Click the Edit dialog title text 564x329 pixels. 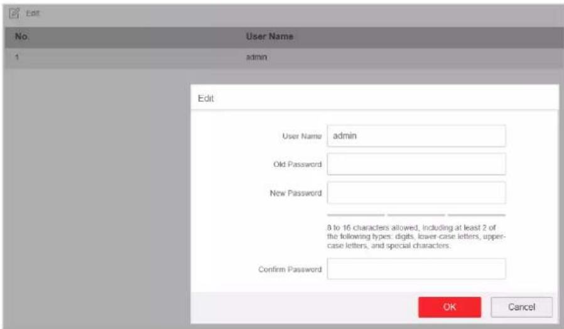click(206, 99)
